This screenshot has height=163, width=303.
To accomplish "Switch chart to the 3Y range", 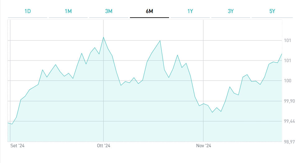I will 231,11.
